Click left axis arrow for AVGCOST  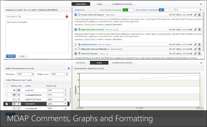[x=14, y=90]
